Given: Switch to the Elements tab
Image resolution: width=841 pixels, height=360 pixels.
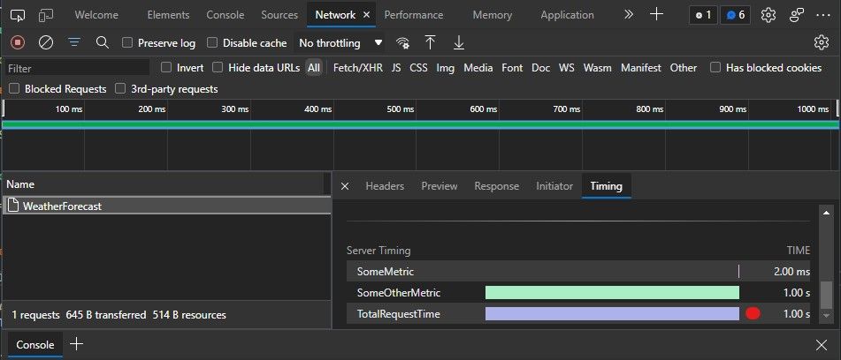Looking at the screenshot, I should tap(168, 15).
